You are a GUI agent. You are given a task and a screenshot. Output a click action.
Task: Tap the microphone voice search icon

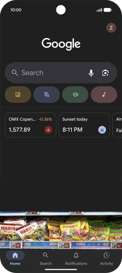91,73
